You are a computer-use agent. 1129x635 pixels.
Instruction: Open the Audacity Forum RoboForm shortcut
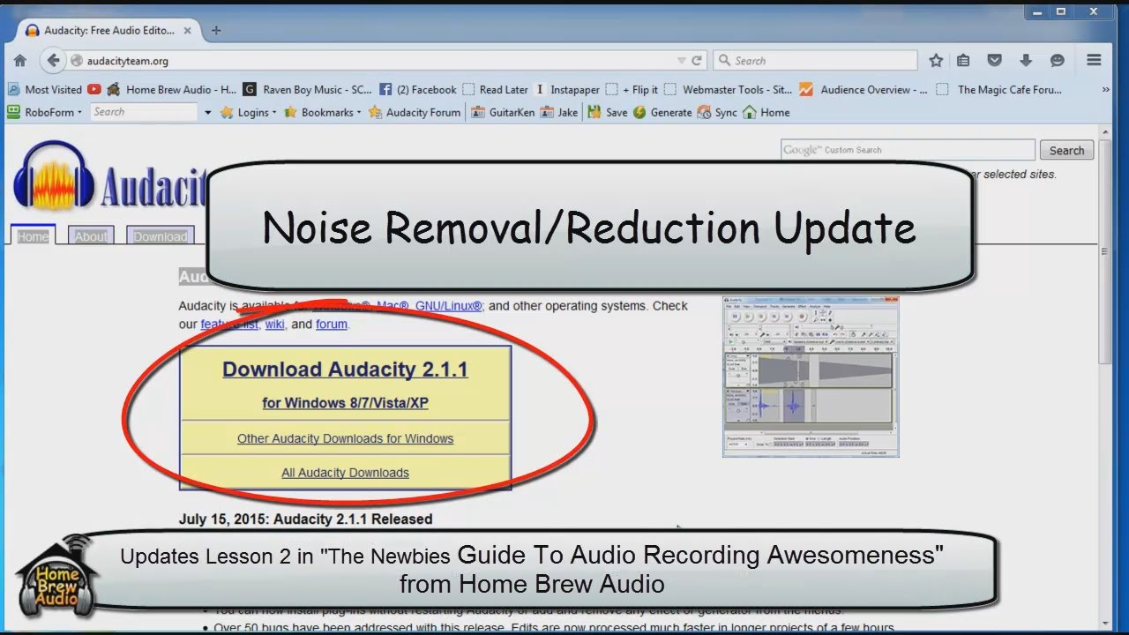[415, 112]
